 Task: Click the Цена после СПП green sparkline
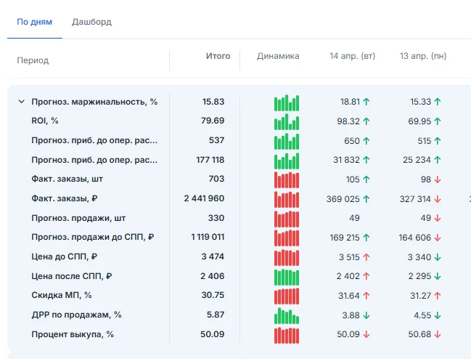pos(287,277)
